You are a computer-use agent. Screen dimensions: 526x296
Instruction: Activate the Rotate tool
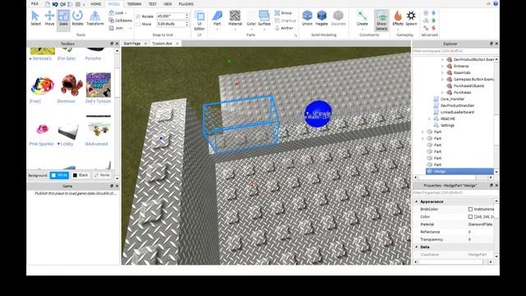77,18
